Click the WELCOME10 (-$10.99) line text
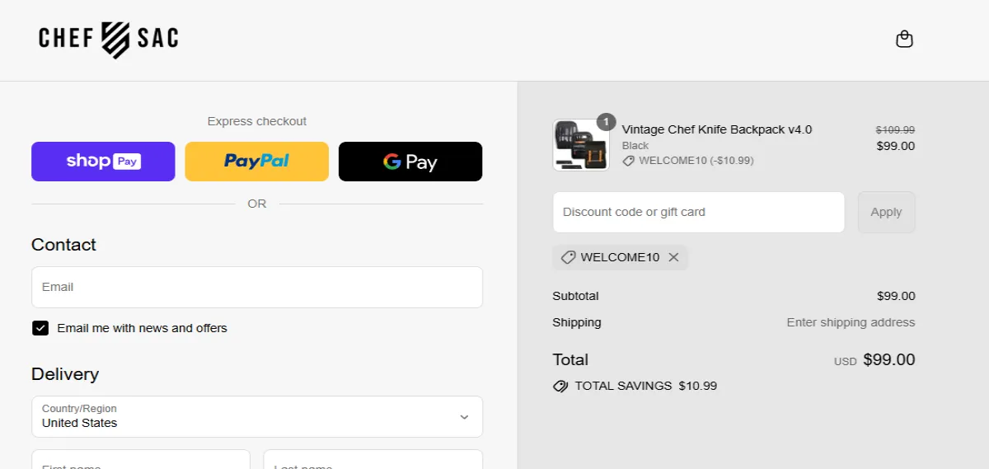Viewport: 989px width, 469px height. 696,161
